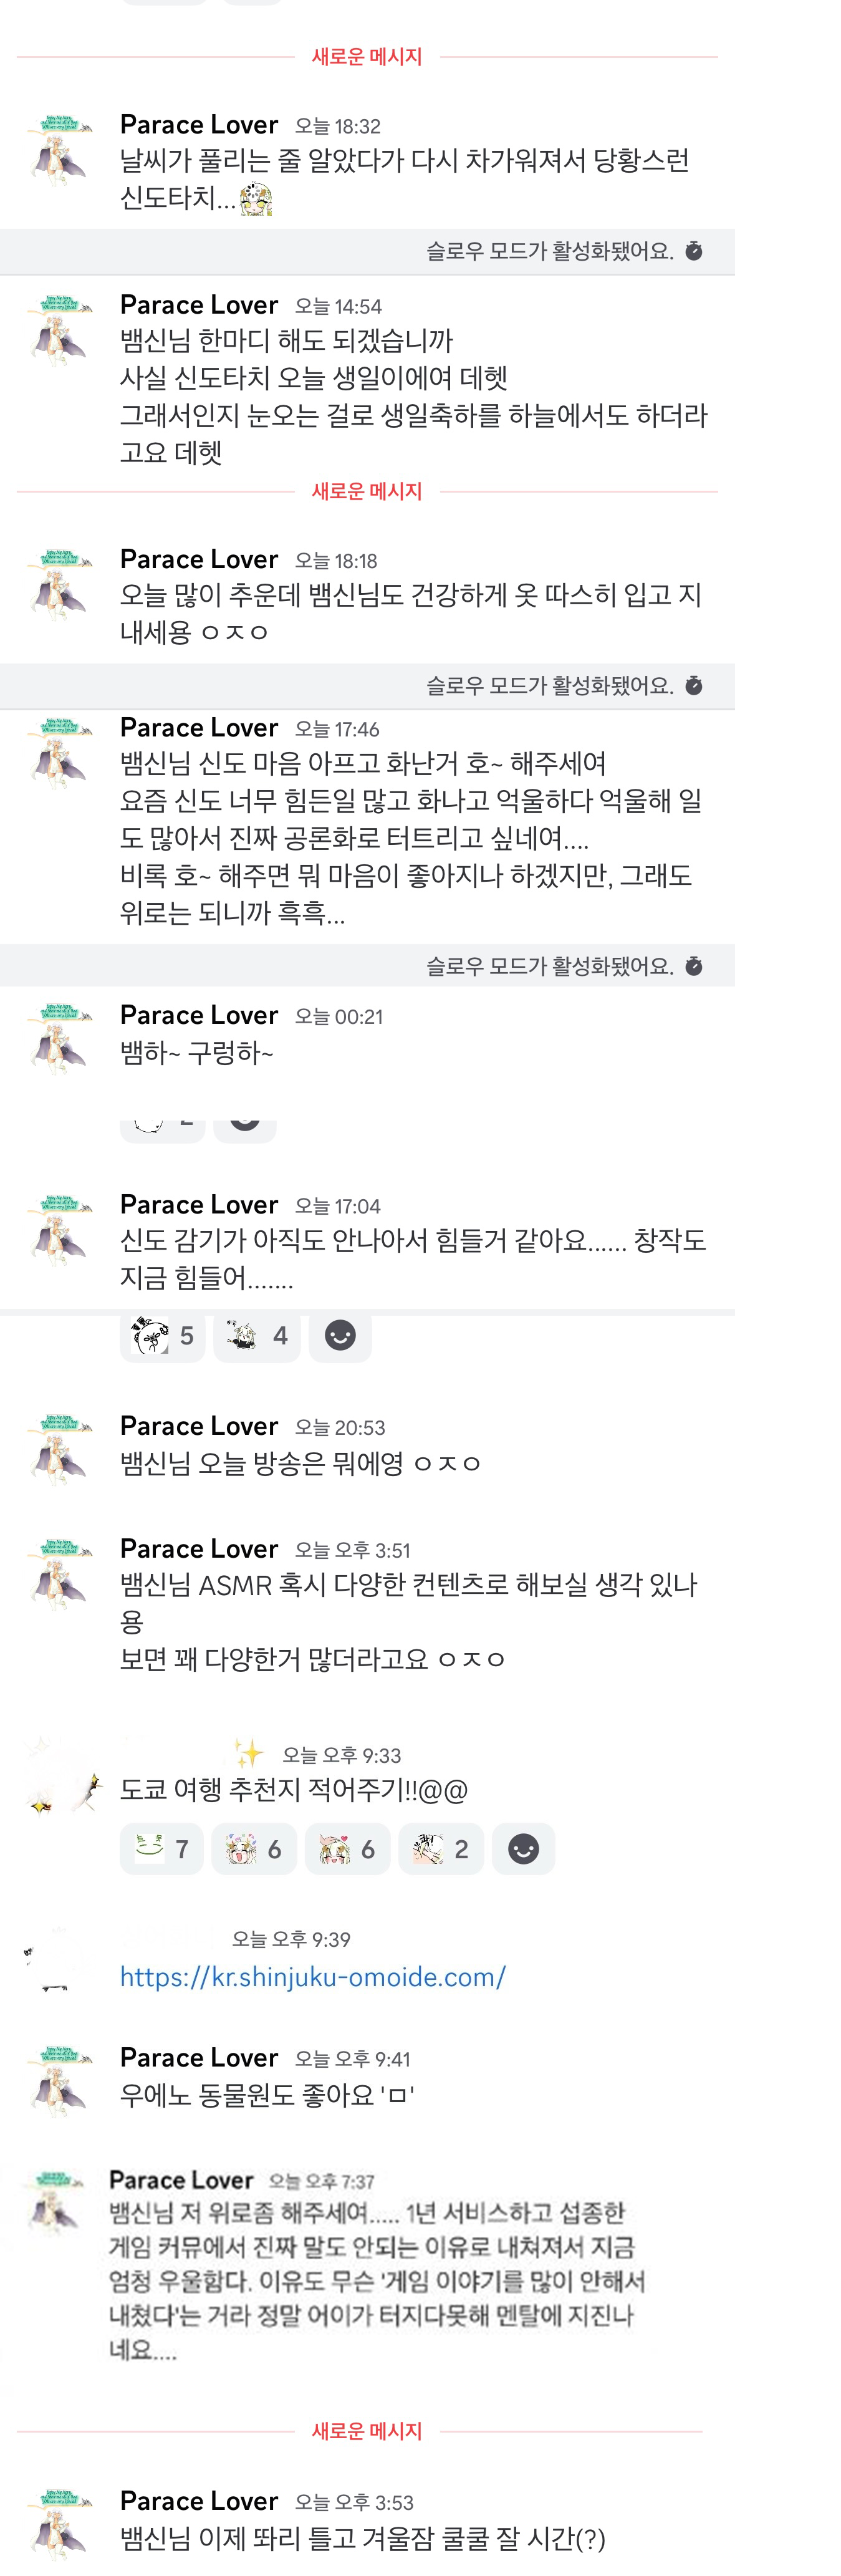Toggle the reaction showing count 2

(x=441, y=1849)
